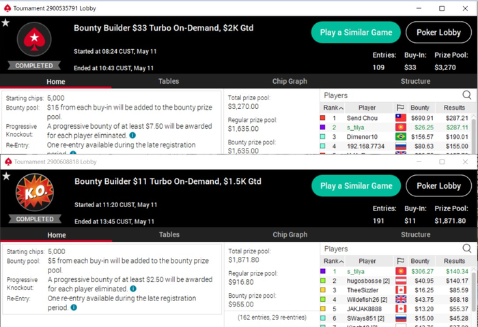The image size is (478, 327).
Task: Click Dimenor10's Brazil flag icon
Action: (401, 136)
